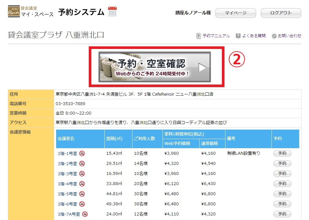Click the ¥4,320 Web price for 3階-2号室
The image size is (309, 220).
tap(171, 163)
